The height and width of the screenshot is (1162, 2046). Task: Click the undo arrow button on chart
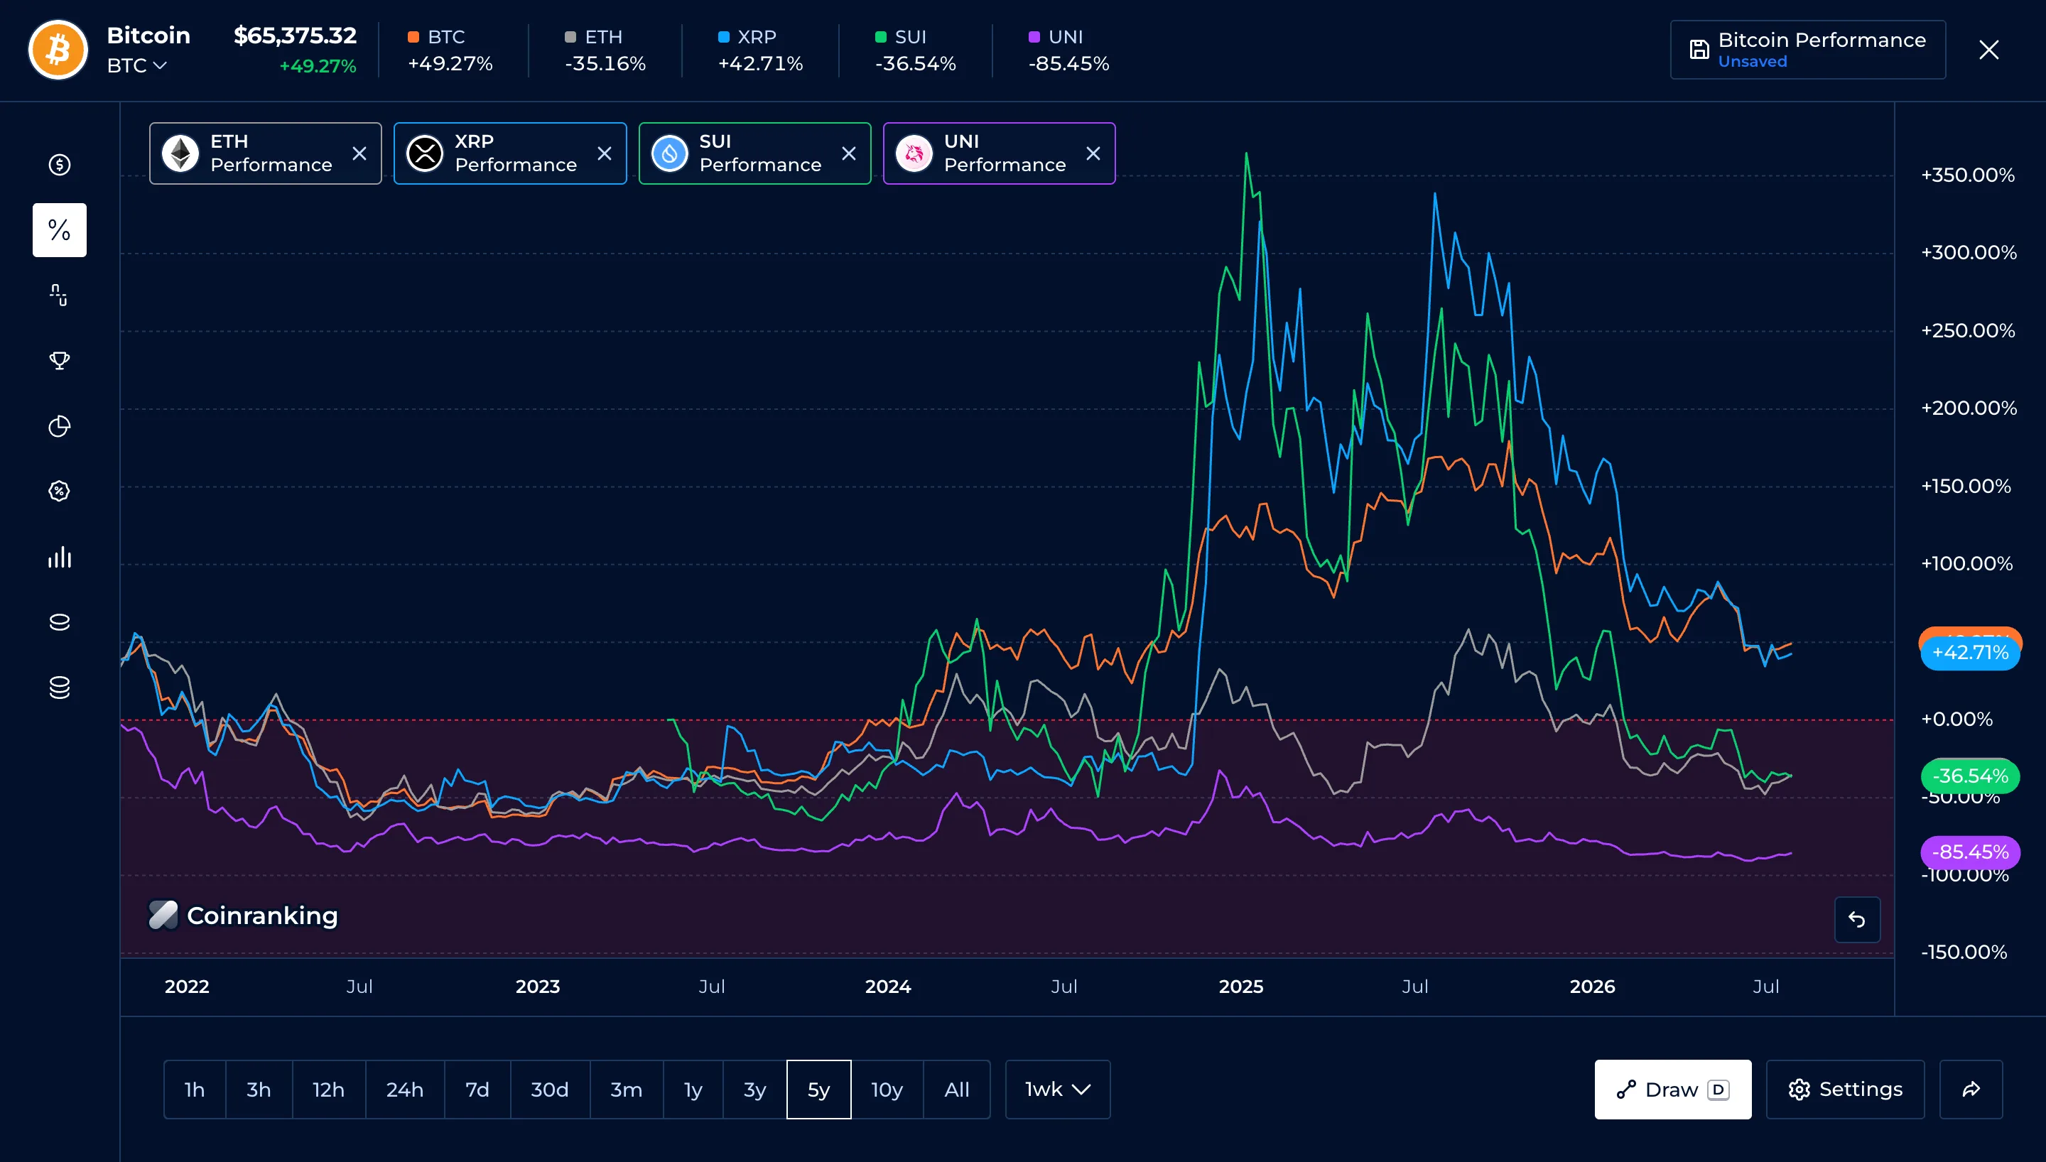pyautogui.click(x=1857, y=919)
